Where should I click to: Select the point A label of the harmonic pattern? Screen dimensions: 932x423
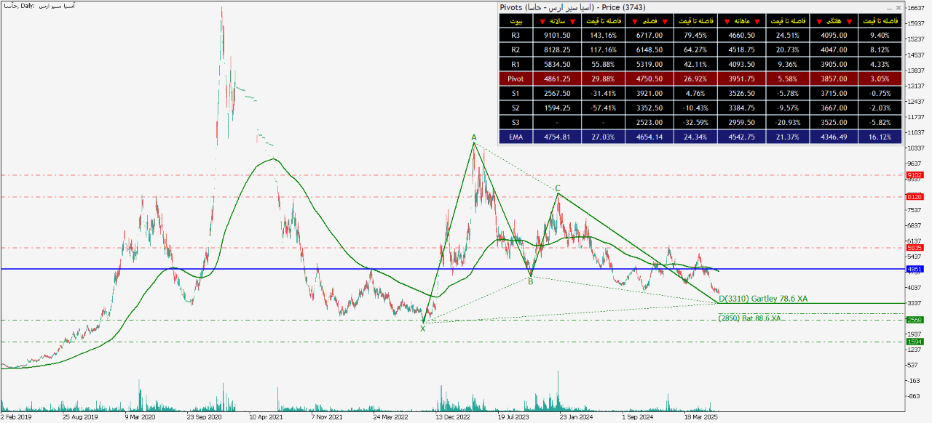tap(473, 137)
